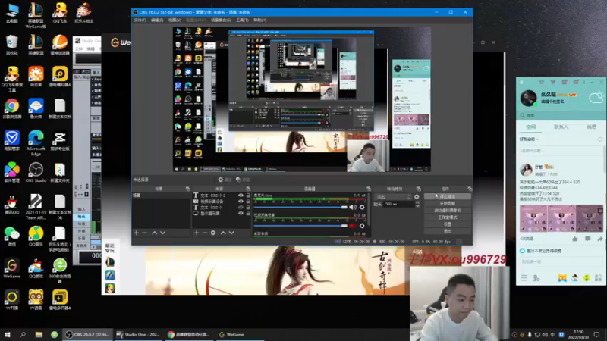
Task: Toggle visibility of 显示器采集 source
Action: [241, 214]
